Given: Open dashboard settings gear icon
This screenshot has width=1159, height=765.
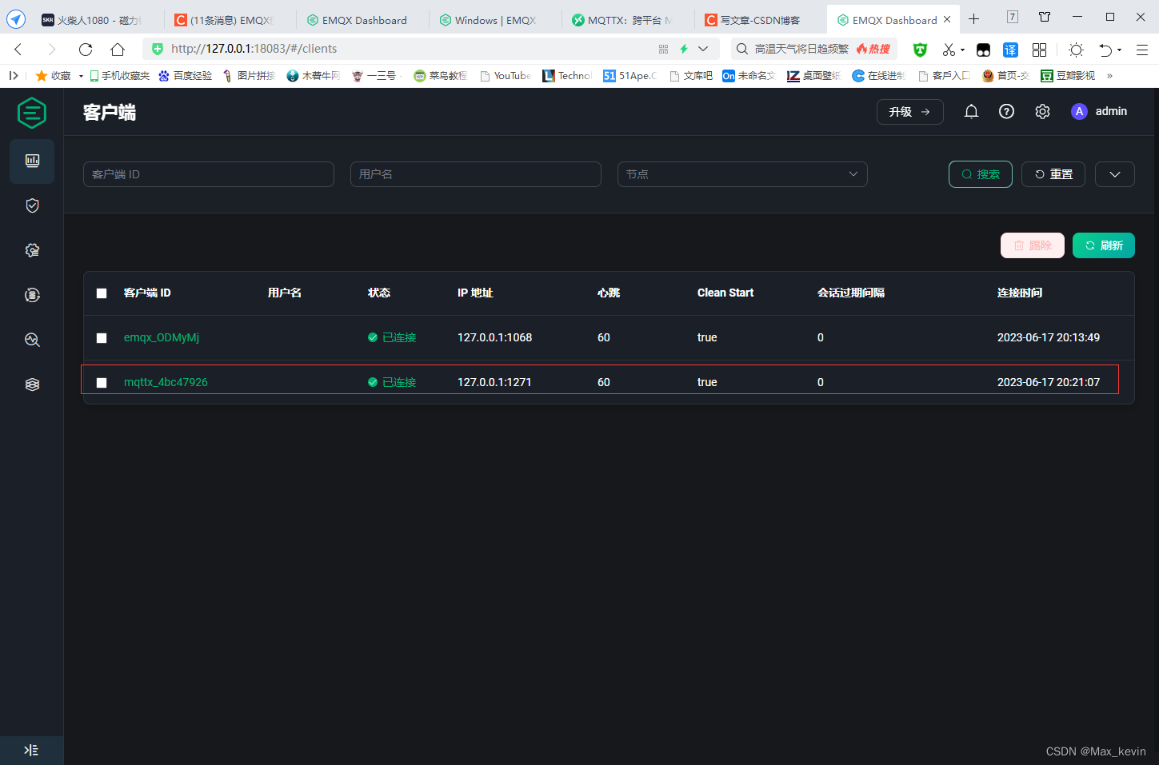Looking at the screenshot, I should 1042,112.
